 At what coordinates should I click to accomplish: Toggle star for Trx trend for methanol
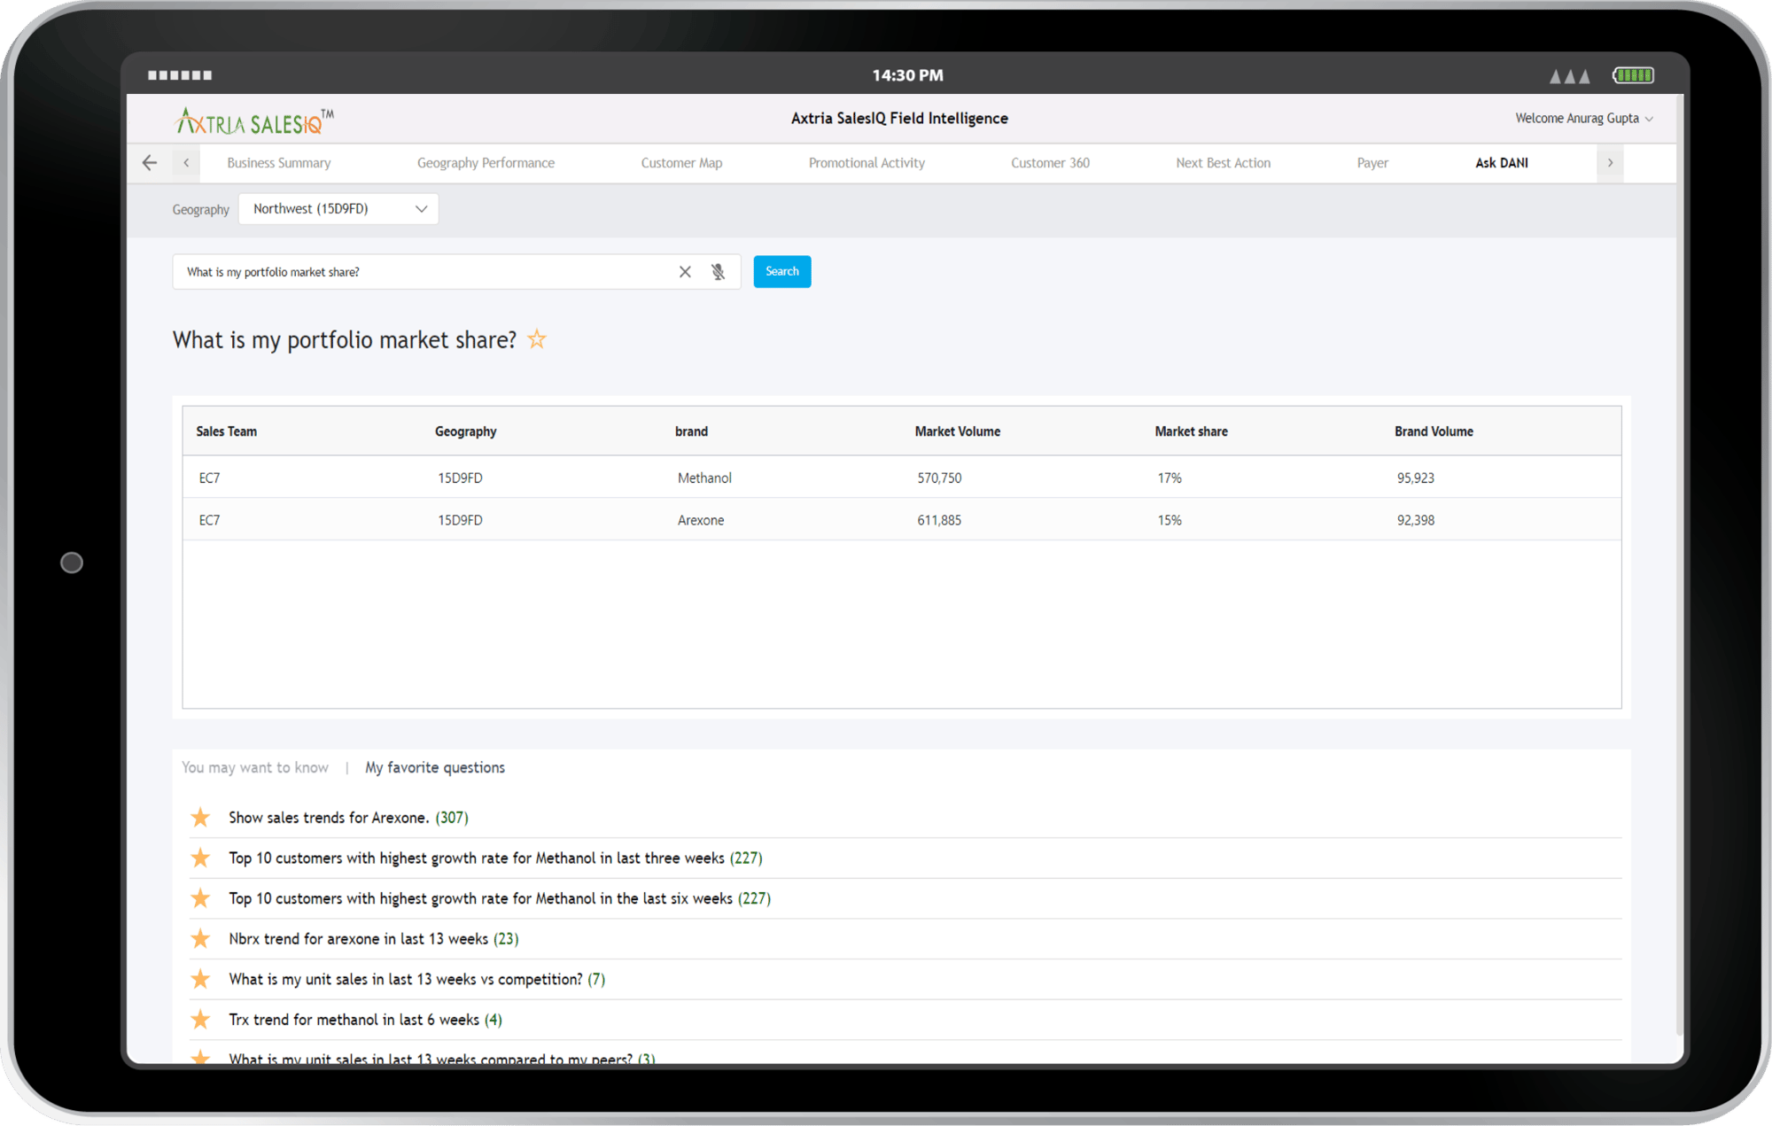(x=201, y=1020)
